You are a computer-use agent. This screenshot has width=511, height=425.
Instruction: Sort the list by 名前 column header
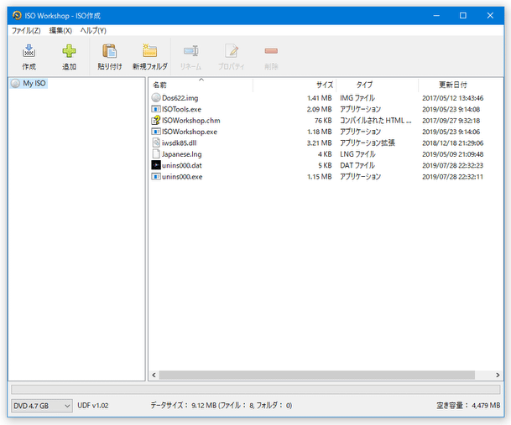point(159,86)
